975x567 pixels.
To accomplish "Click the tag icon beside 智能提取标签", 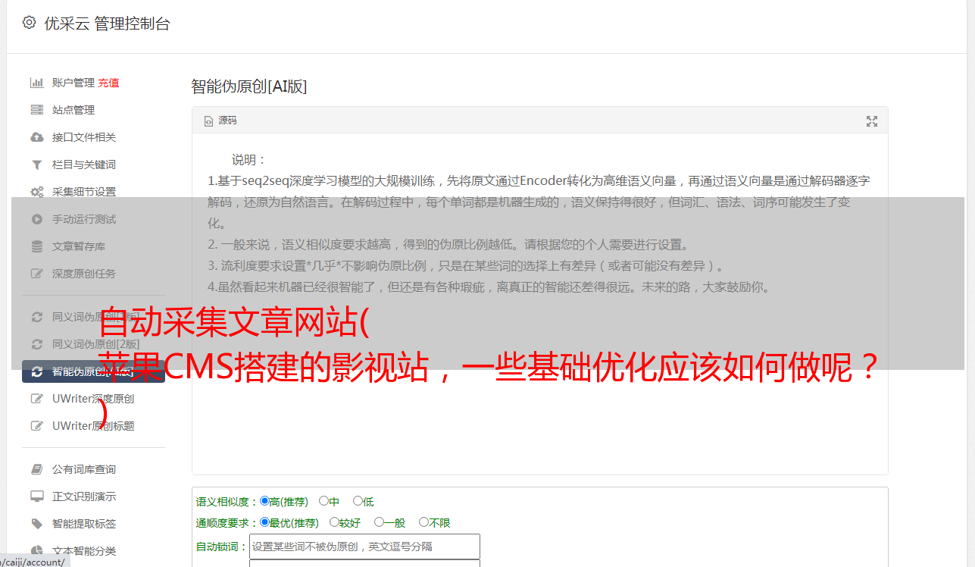I will (x=36, y=524).
